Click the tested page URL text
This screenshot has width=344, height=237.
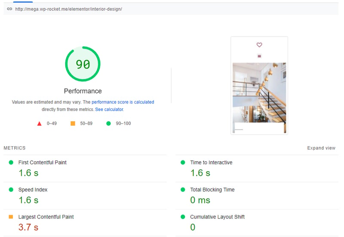click(68, 9)
